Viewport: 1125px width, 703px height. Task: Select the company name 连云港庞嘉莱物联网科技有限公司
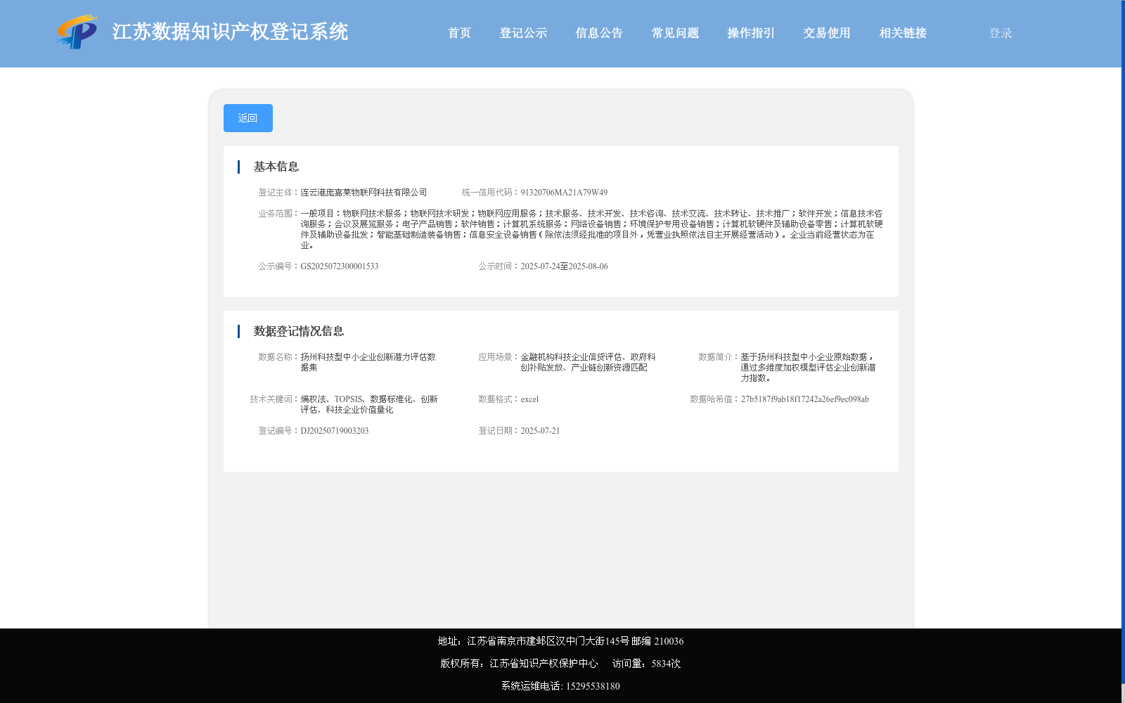(364, 193)
